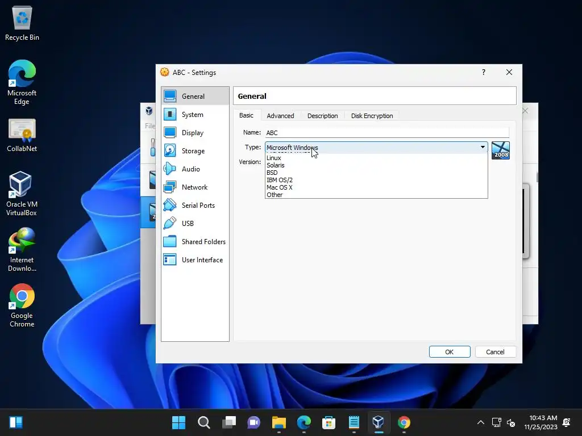This screenshot has width=582, height=436.
Task: Select Linux from the Type list
Action: pyautogui.click(x=376, y=158)
